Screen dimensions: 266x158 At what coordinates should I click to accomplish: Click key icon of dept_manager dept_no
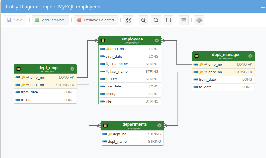[201, 72]
